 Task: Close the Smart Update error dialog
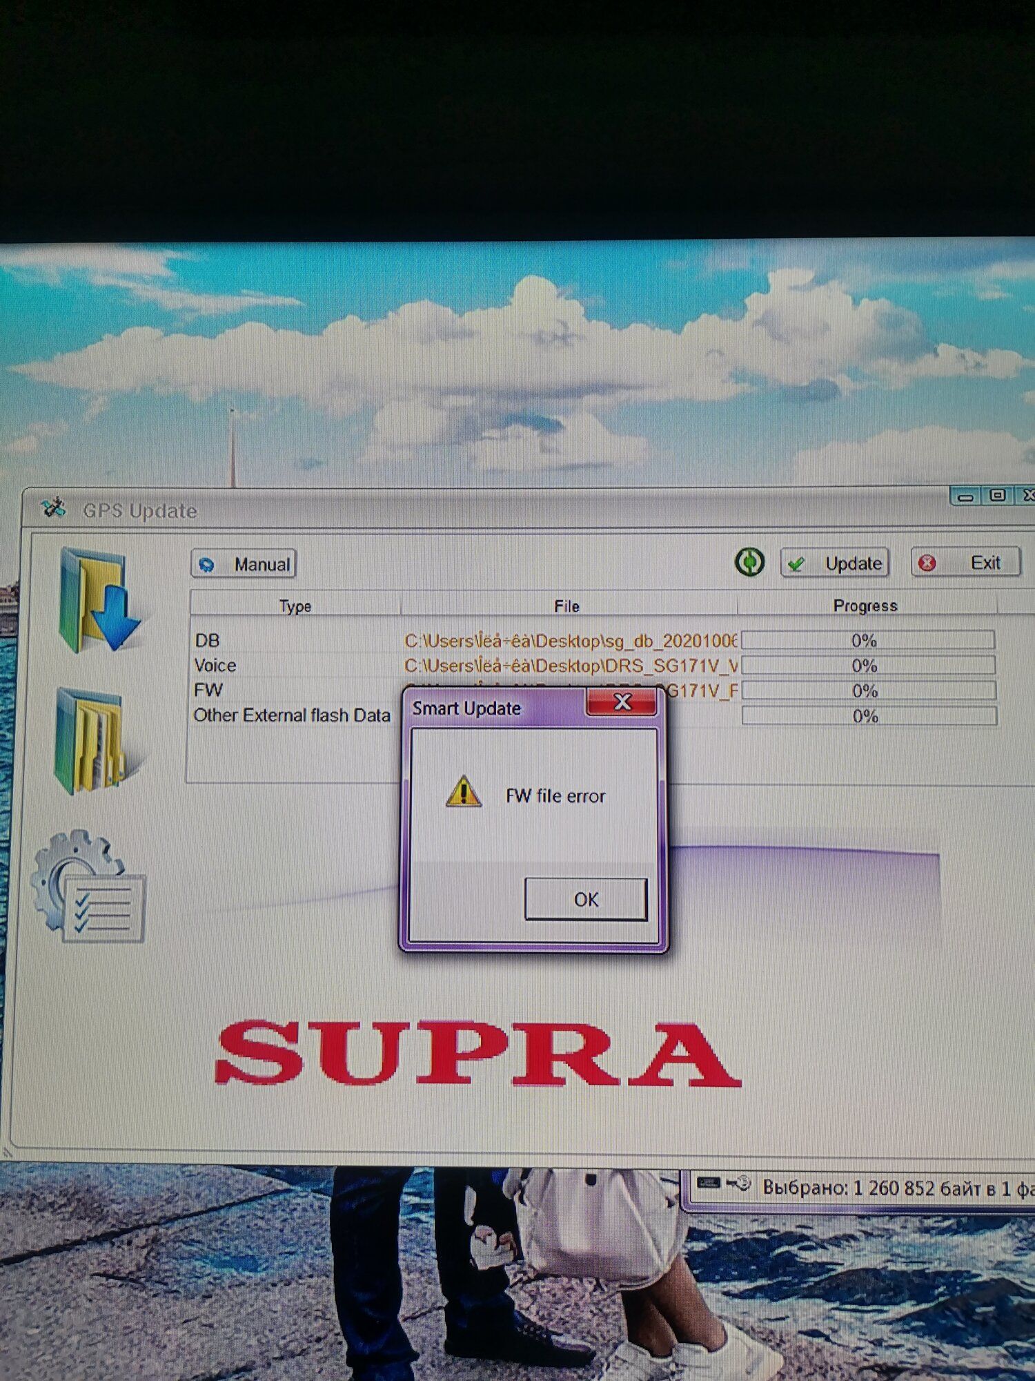coord(621,702)
